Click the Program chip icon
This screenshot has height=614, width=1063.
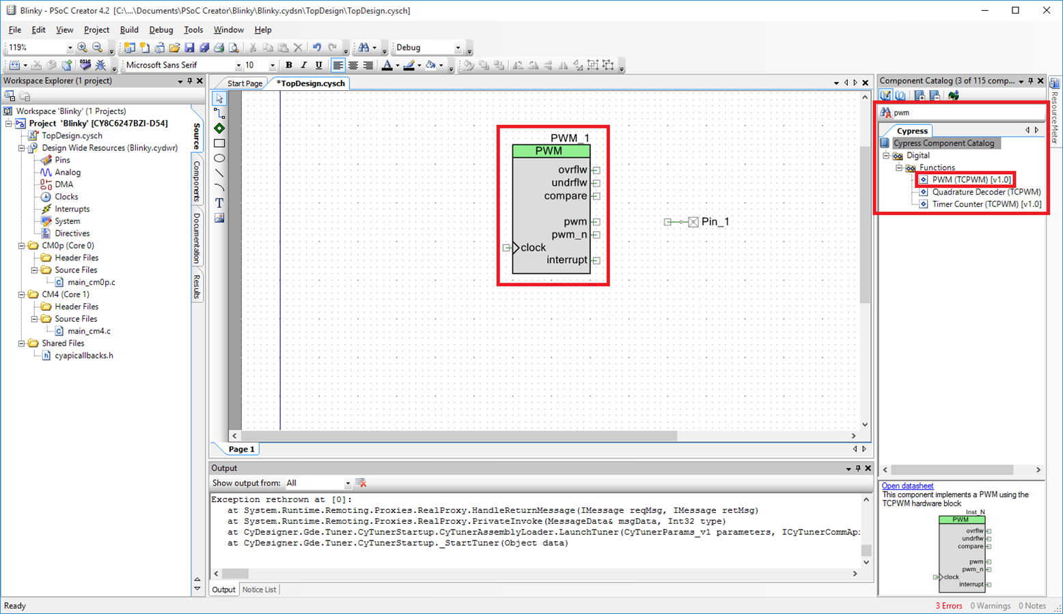(x=85, y=66)
